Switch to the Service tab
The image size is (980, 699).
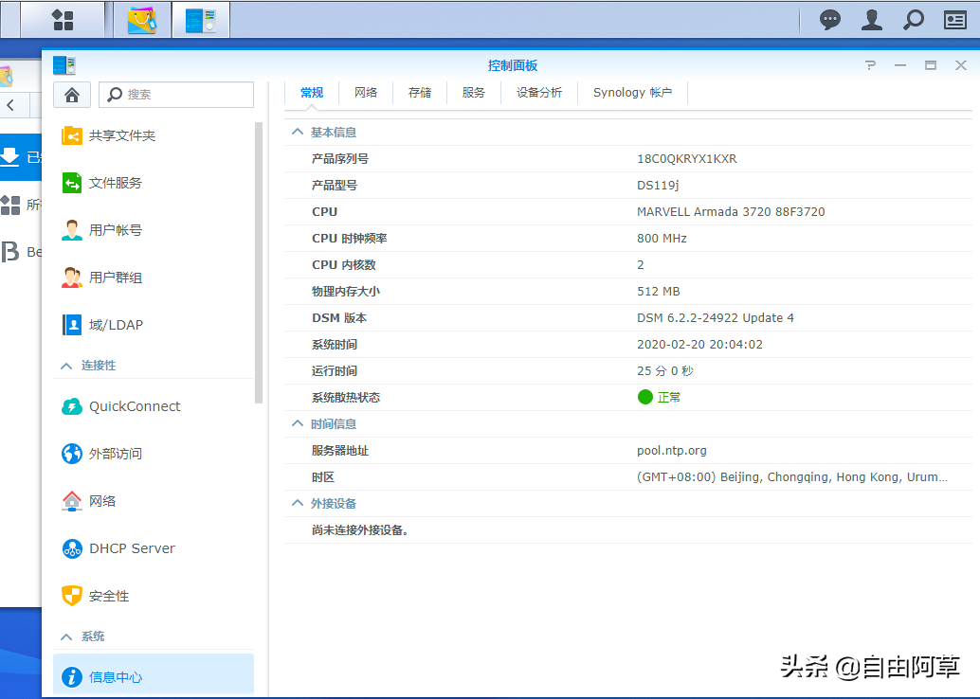(x=473, y=93)
